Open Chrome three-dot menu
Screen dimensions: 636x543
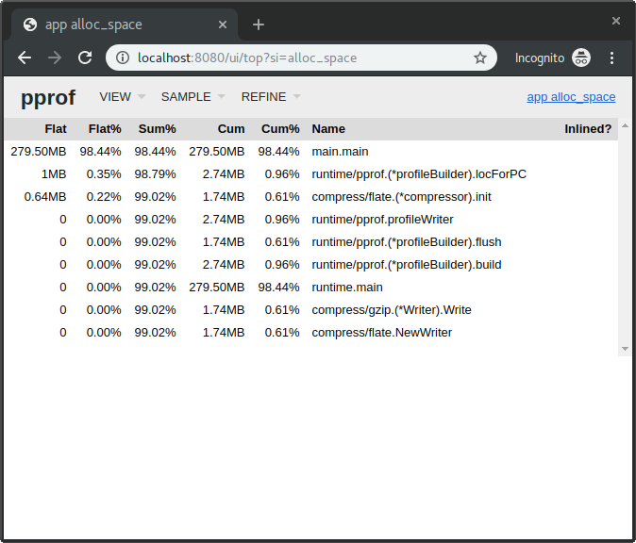tap(611, 58)
